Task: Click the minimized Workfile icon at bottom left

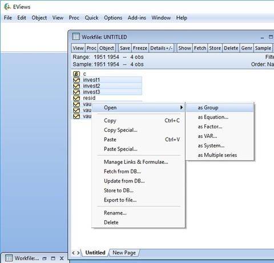Action: click(x=9, y=258)
